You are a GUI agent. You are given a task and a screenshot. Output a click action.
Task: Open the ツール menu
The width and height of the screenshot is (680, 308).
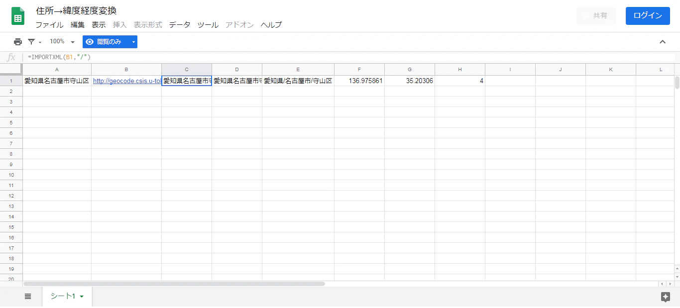(x=208, y=24)
